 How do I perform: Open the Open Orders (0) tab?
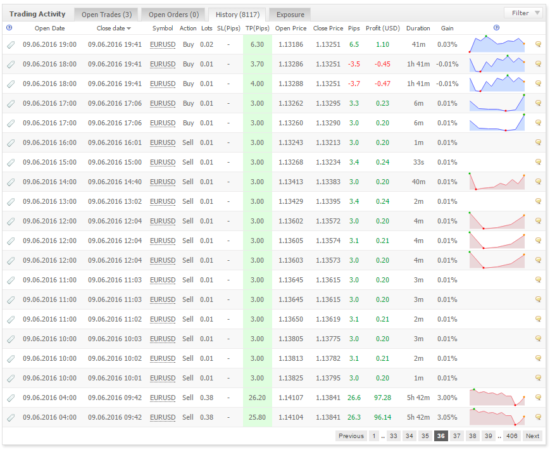point(173,15)
